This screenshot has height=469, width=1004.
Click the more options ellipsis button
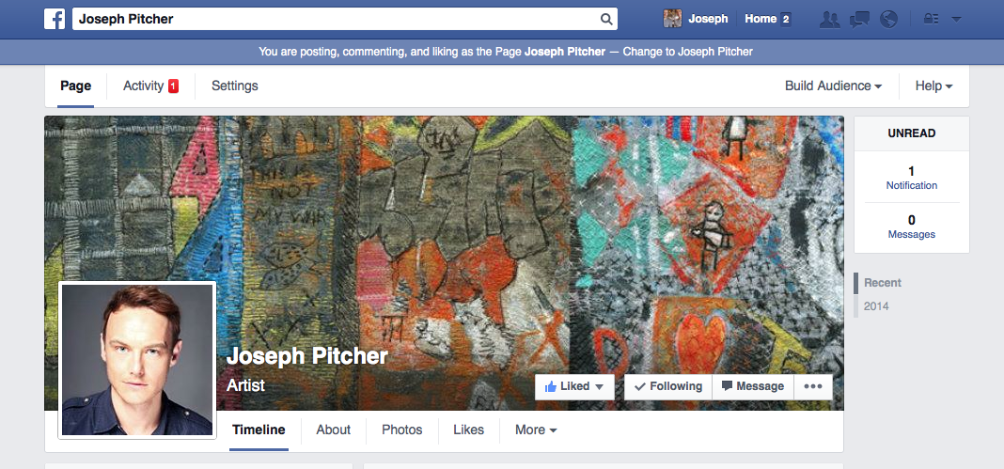813,386
